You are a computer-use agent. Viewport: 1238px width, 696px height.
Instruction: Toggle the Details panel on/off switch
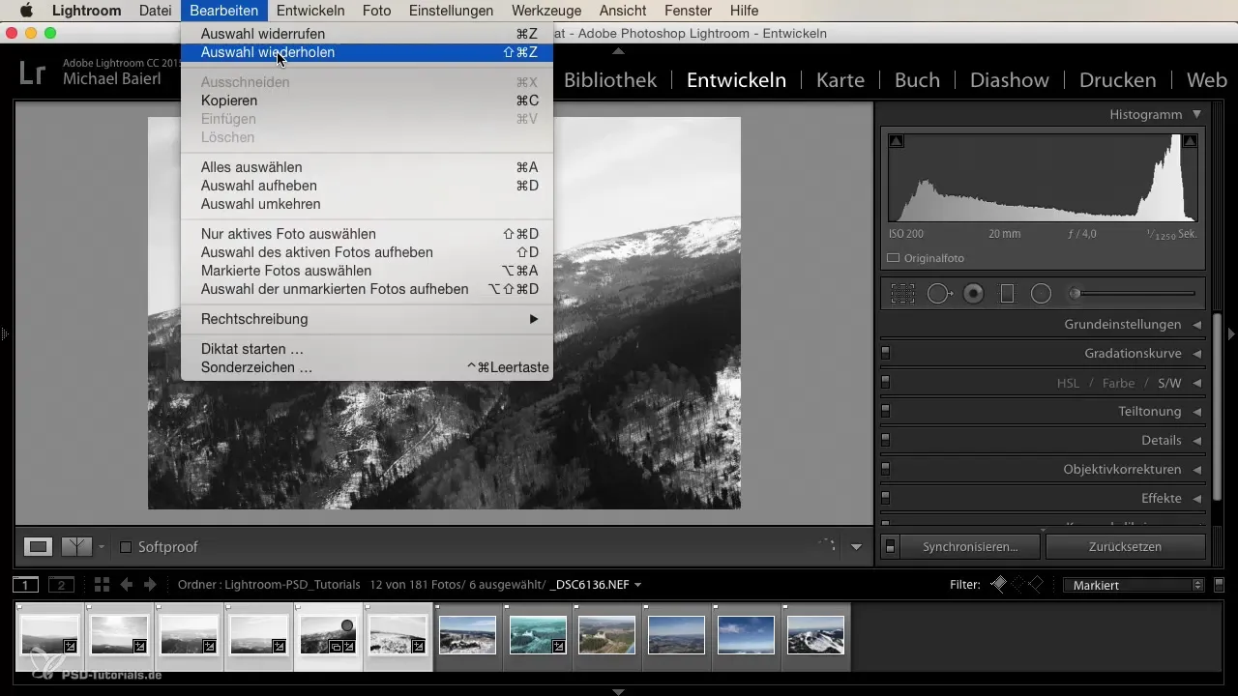[x=885, y=441]
